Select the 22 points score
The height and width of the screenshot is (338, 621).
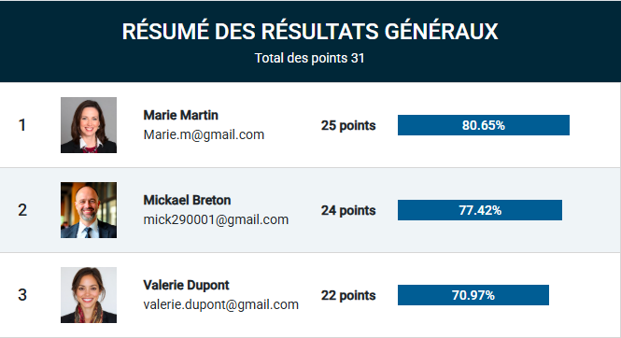click(348, 295)
